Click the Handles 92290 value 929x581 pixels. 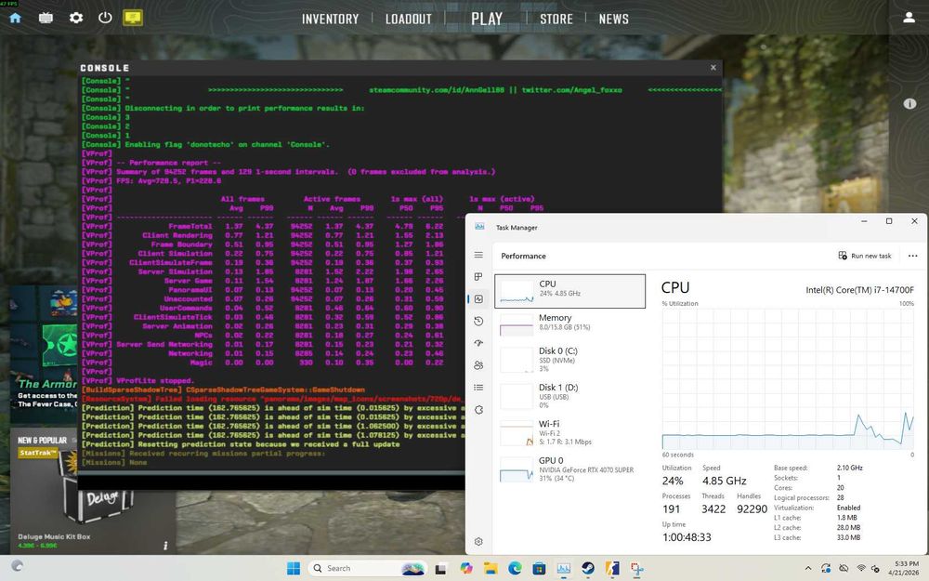[752, 508]
